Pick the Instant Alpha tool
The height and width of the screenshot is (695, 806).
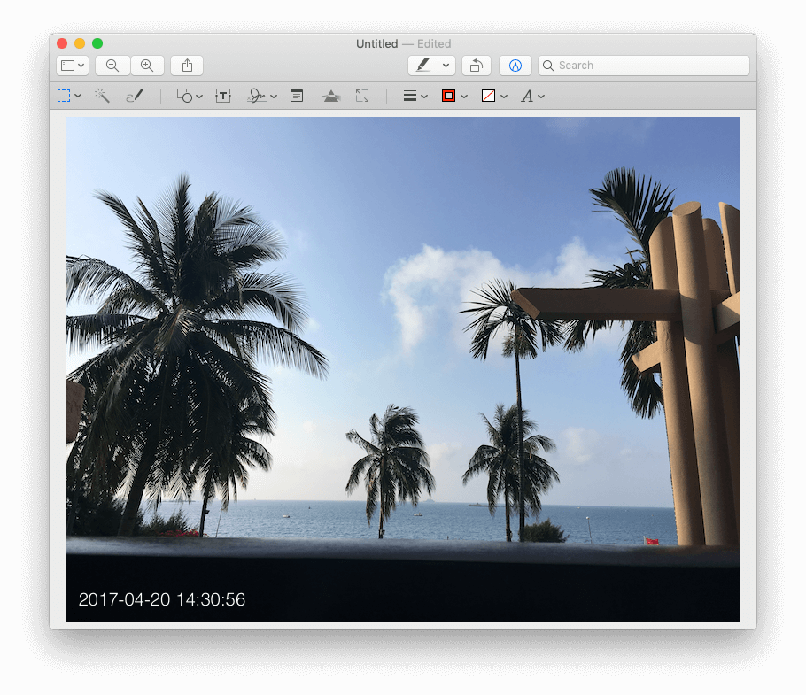pos(102,95)
